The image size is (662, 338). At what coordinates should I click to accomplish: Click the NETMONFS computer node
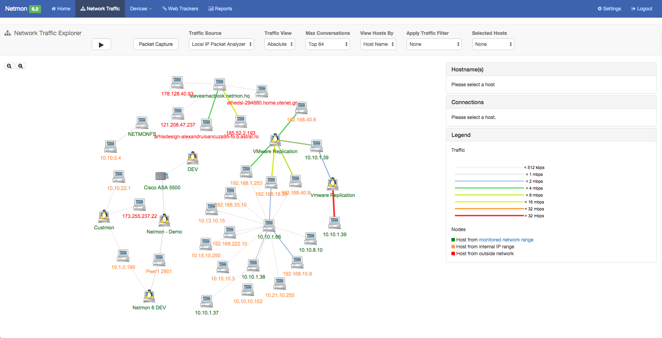[142, 123]
